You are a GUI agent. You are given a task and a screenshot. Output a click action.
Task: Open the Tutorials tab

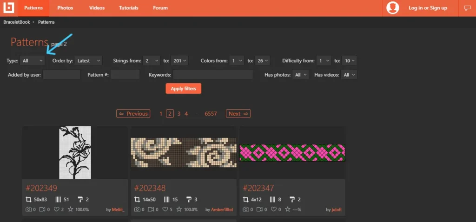(128, 8)
